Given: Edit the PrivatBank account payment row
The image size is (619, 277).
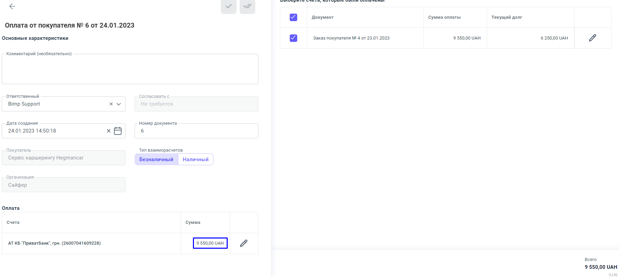Looking at the screenshot, I should pyautogui.click(x=244, y=243).
